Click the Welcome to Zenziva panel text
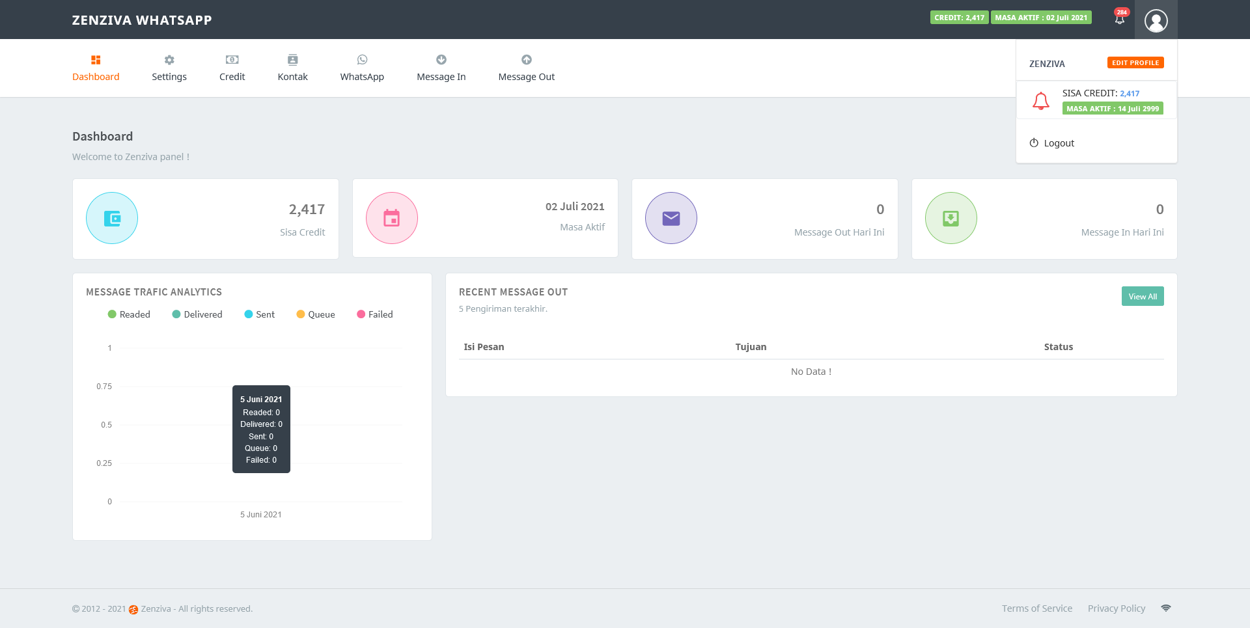This screenshot has width=1250, height=628. 131,157
